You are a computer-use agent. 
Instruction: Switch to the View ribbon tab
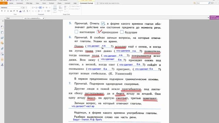[37, 3]
